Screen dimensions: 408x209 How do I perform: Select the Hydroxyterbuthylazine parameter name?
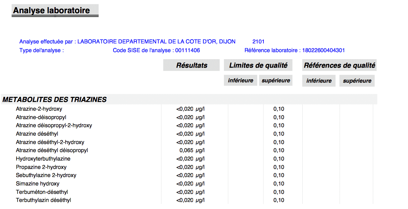(x=43, y=159)
